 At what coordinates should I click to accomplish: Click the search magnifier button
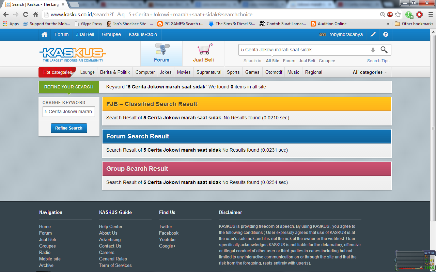pyautogui.click(x=384, y=50)
